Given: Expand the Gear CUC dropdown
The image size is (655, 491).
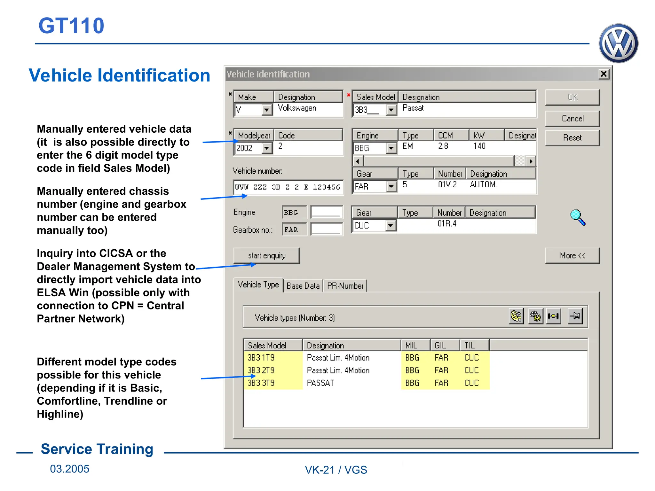Looking at the screenshot, I should (390, 225).
